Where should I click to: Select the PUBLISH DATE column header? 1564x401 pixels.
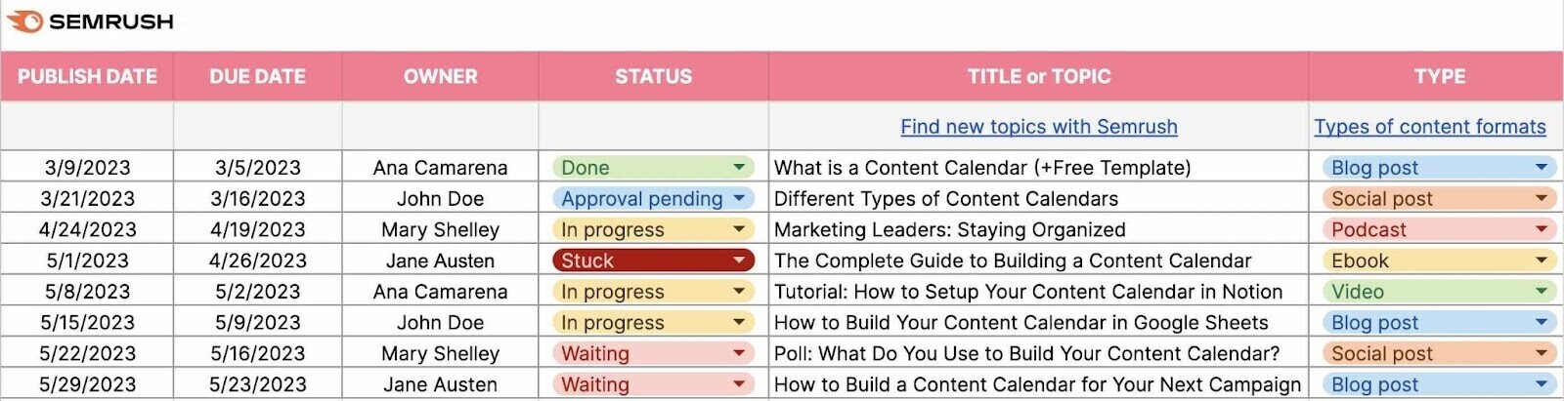(x=87, y=76)
